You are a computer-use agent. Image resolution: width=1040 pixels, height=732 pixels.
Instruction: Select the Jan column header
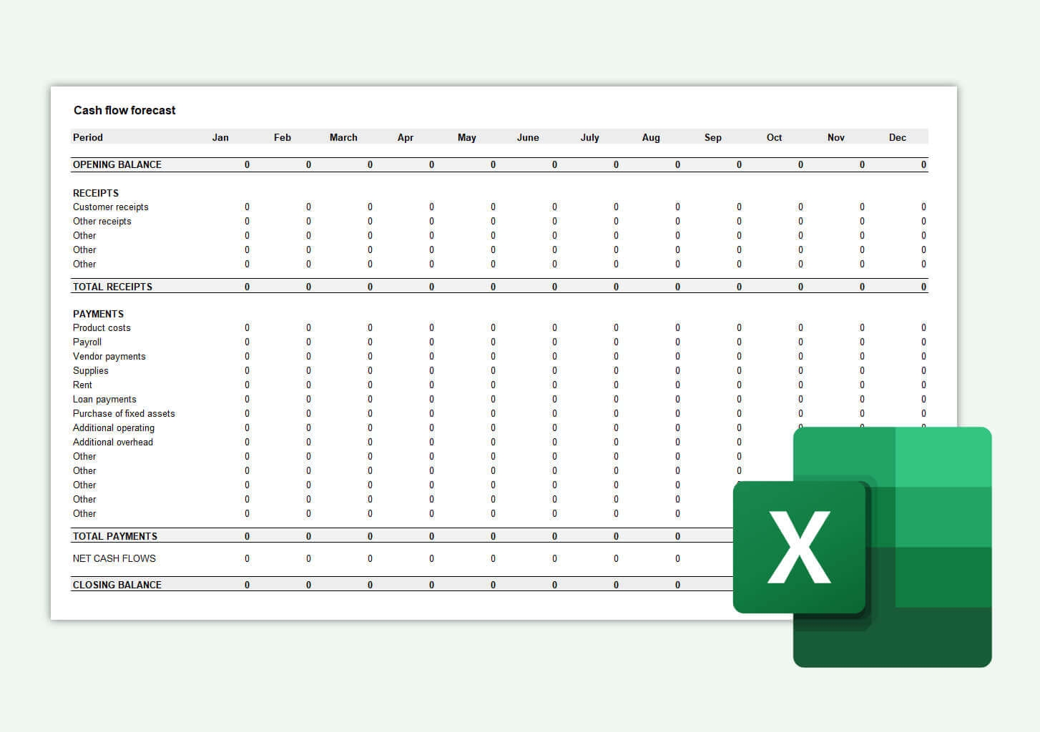220,137
